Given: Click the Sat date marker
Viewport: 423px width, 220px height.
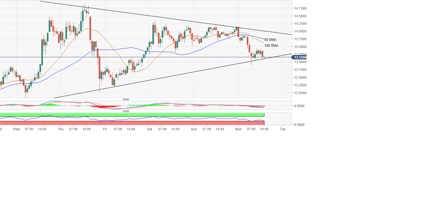Looking at the screenshot, I should tap(149, 129).
